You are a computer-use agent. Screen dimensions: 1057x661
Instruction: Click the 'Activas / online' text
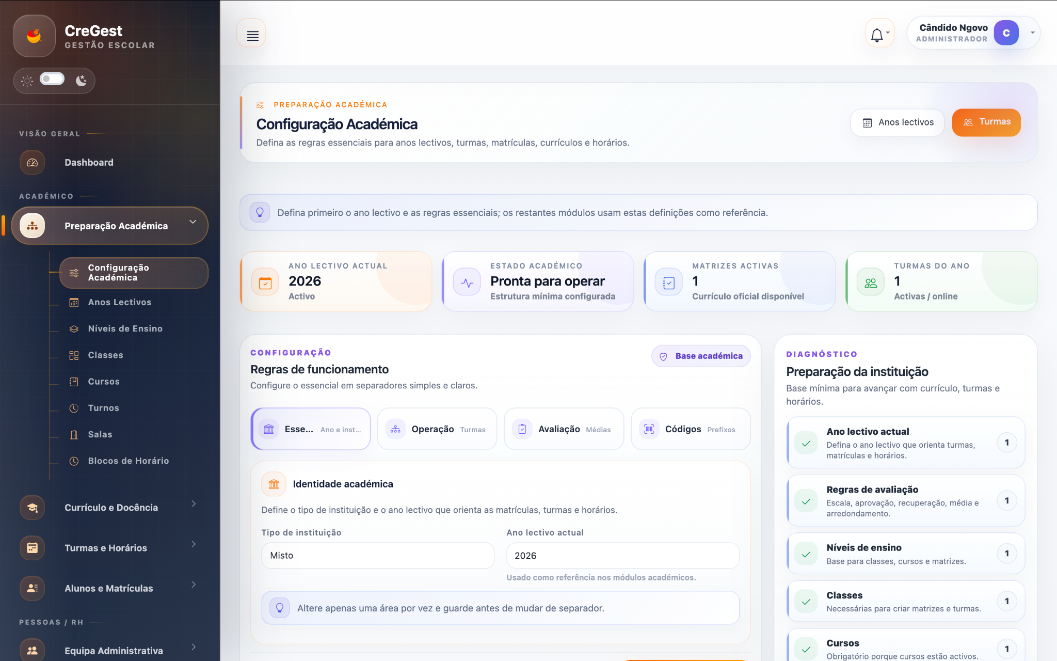click(x=925, y=296)
